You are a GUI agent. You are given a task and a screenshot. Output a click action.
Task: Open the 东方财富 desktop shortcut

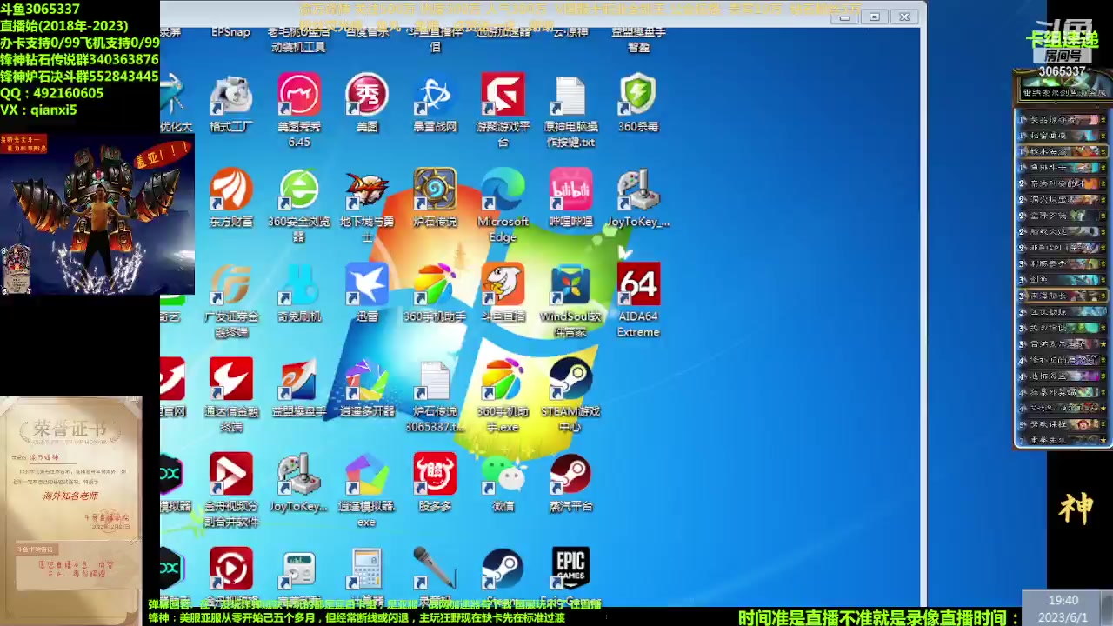[230, 199]
